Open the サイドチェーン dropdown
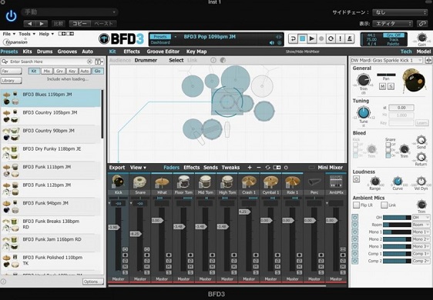 click(x=400, y=12)
